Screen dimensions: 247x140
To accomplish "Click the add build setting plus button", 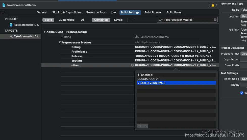I will coord(132,20).
